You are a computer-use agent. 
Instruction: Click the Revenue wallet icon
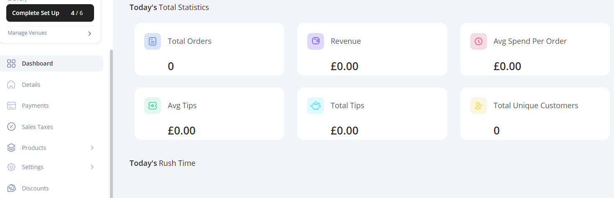pyautogui.click(x=316, y=41)
